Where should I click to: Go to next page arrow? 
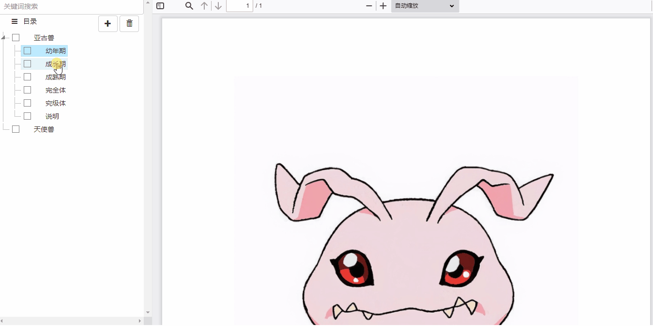coord(218,6)
